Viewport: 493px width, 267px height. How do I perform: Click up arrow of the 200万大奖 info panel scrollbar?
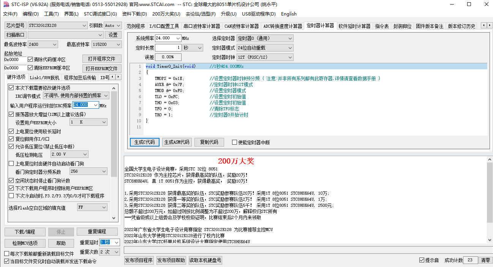coord(490,160)
